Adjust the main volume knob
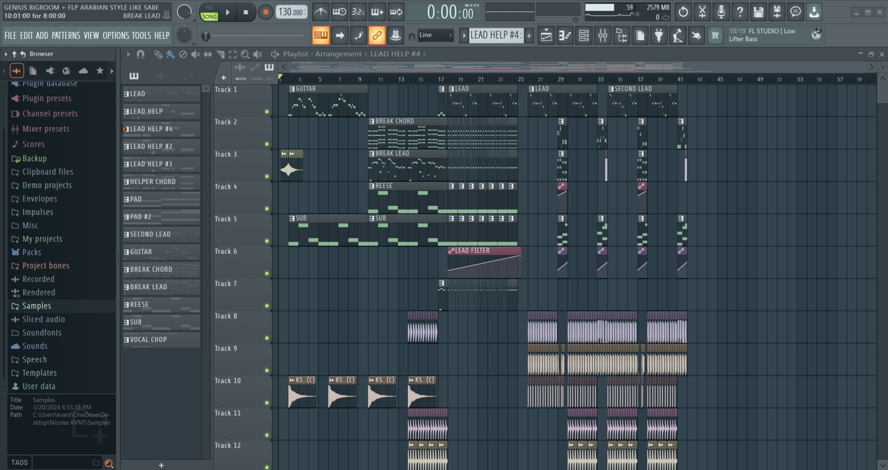Image resolution: width=888 pixels, height=470 pixels. pos(185,12)
